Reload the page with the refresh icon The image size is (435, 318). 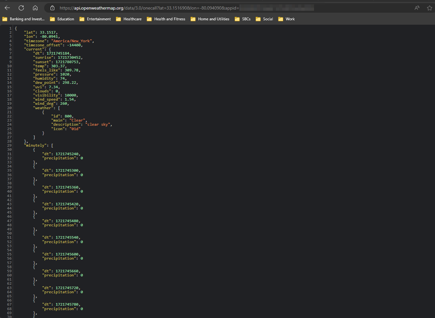[x=21, y=8]
